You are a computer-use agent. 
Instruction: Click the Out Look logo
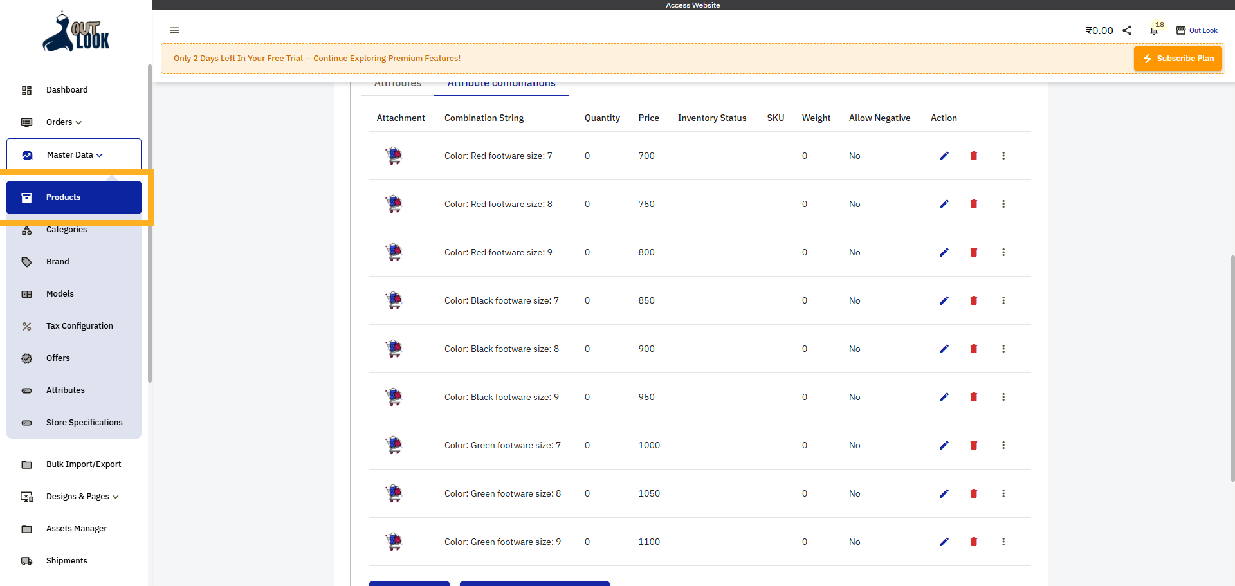tap(76, 32)
